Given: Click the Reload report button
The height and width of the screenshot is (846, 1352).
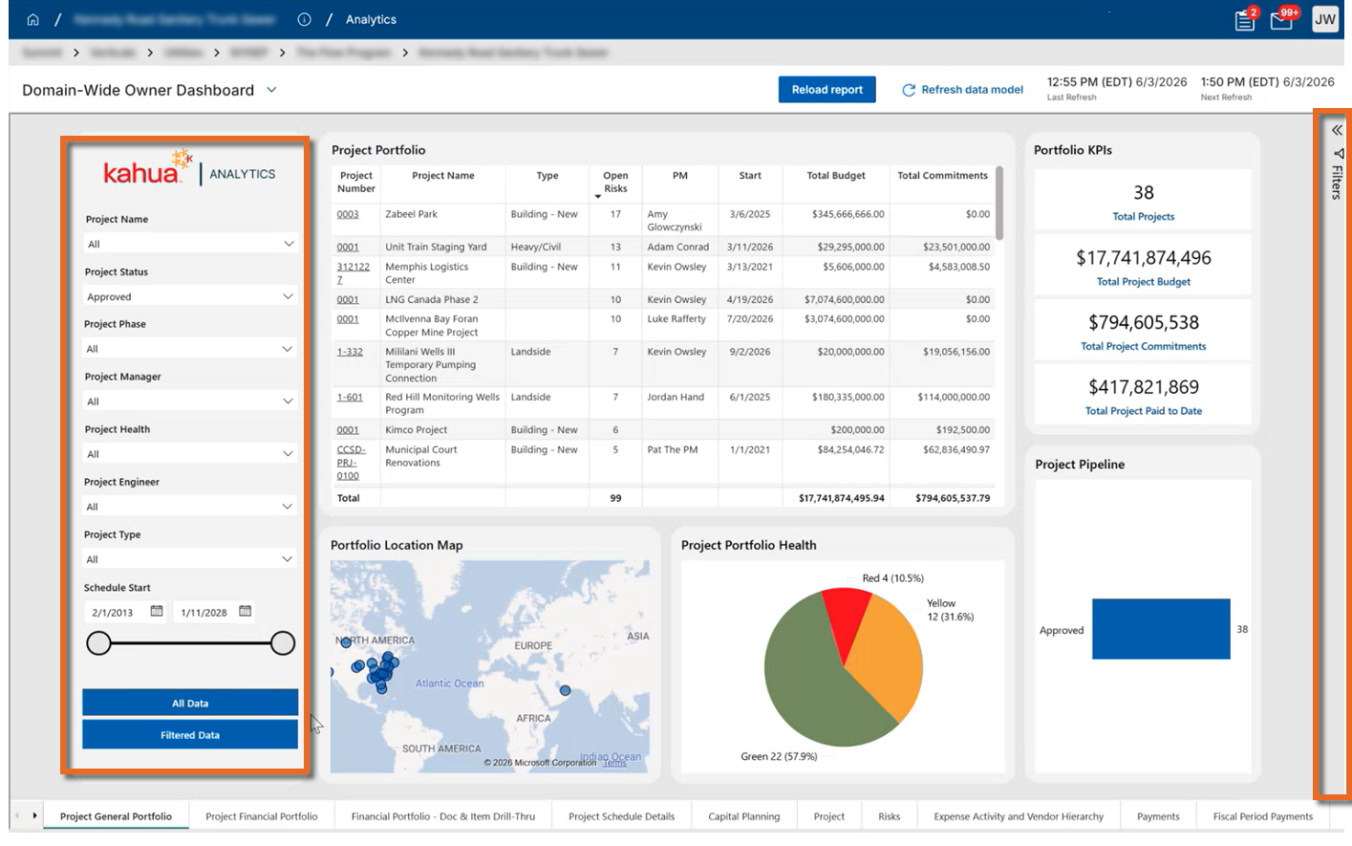Looking at the screenshot, I should click(827, 90).
